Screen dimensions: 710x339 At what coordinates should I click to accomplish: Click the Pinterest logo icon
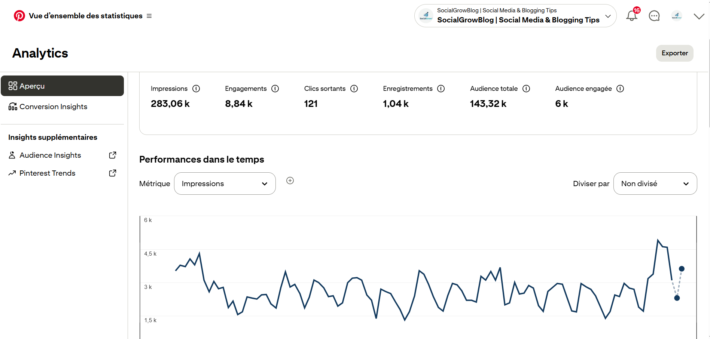point(19,16)
